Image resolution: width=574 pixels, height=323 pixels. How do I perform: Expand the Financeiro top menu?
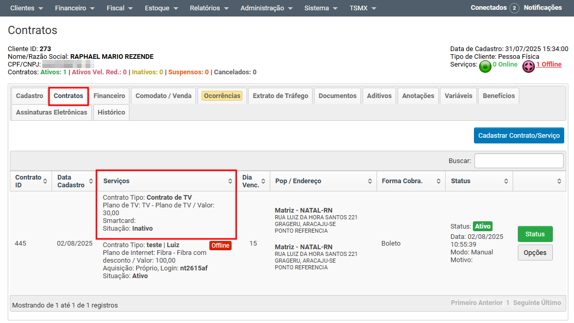[75, 8]
